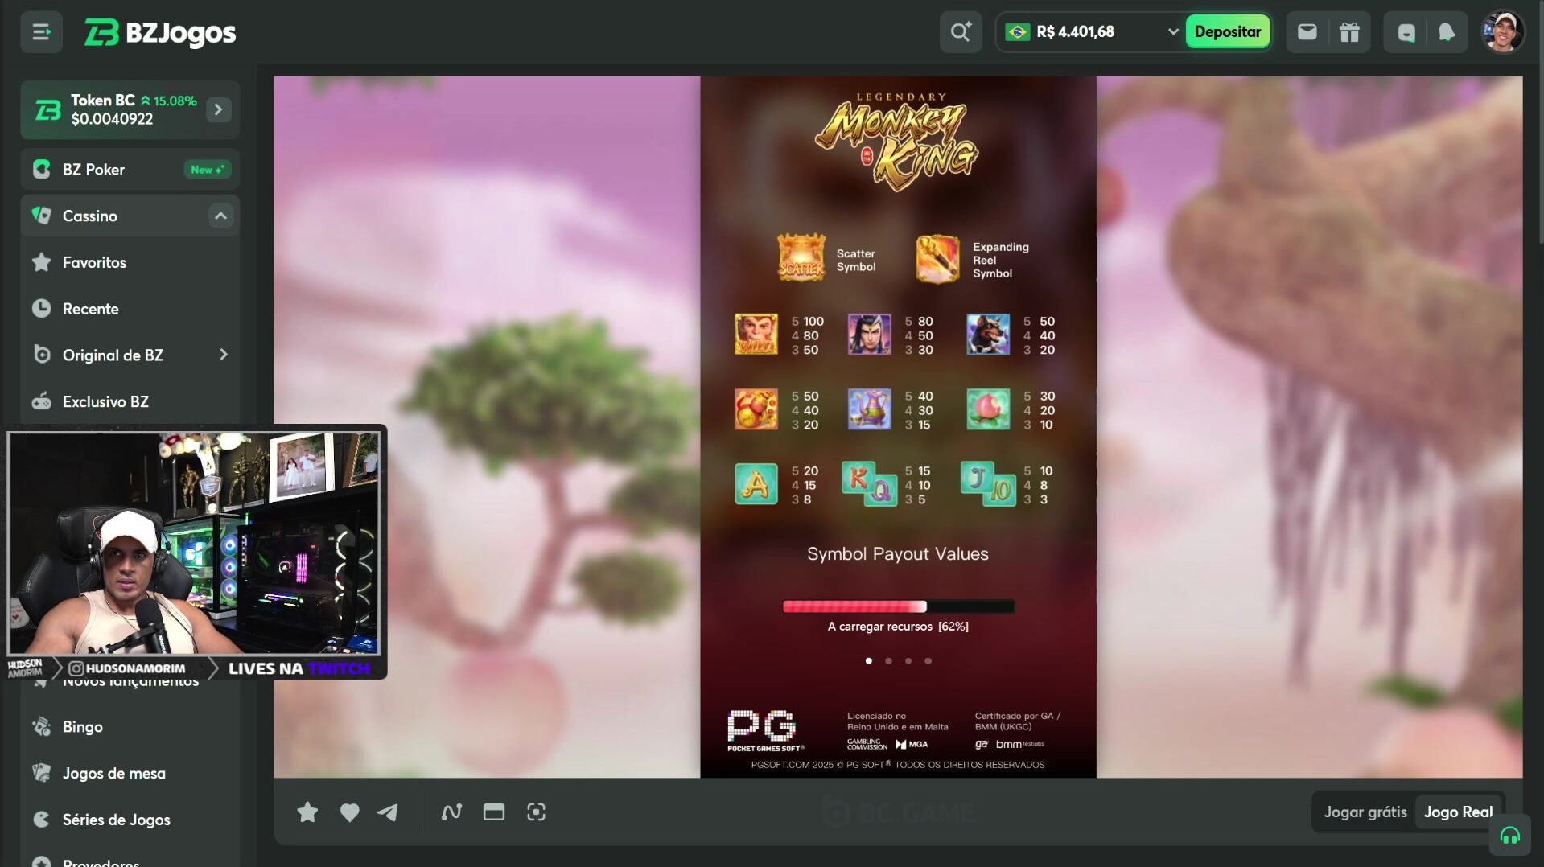Click the Token BC price card
This screenshot has height=867, width=1544.
point(130,109)
